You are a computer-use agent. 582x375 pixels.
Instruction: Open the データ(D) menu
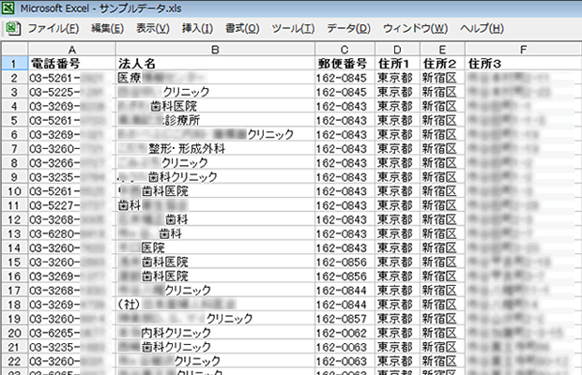[x=348, y=28]
